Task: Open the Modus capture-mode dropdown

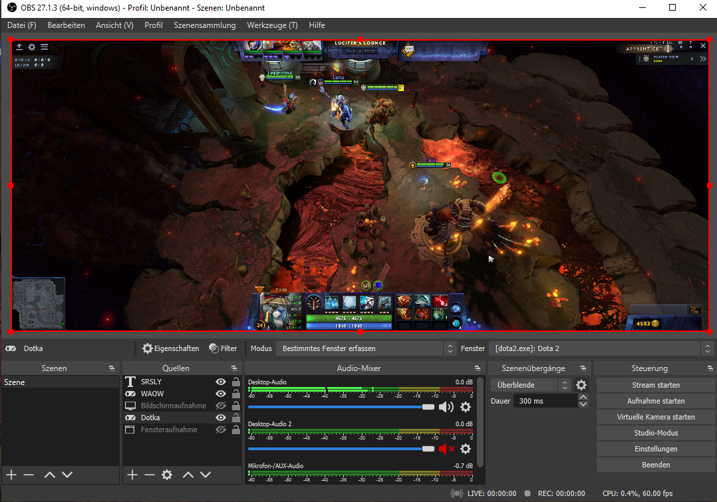Action: point(366,348)
